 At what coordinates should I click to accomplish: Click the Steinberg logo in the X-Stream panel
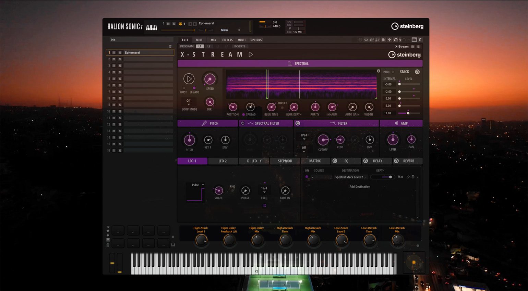pyautogui.click(x=404, y=54)
